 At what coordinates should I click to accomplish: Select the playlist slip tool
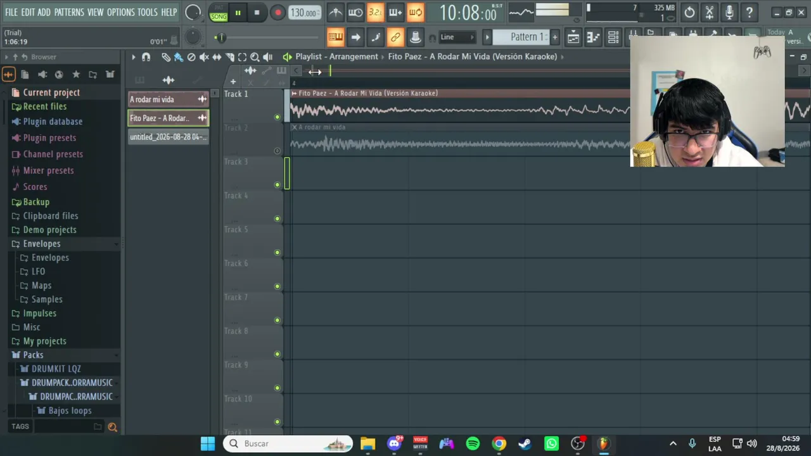tap(217, 57)
